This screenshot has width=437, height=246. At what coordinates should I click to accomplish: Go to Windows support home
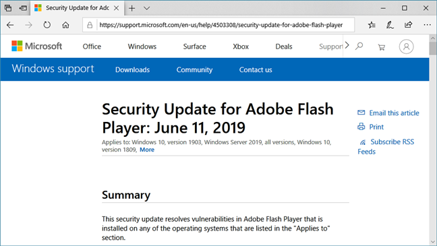[53, 69]
